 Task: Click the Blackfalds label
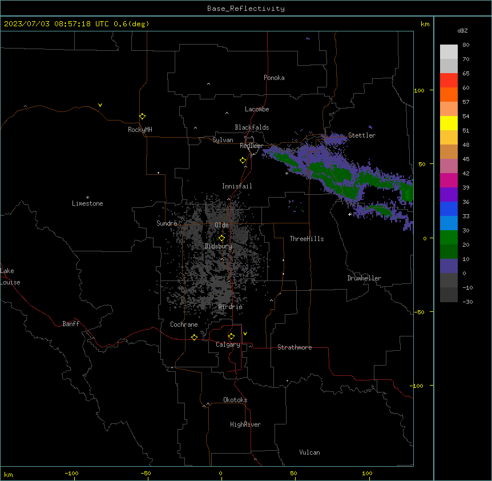click(252, 127)
